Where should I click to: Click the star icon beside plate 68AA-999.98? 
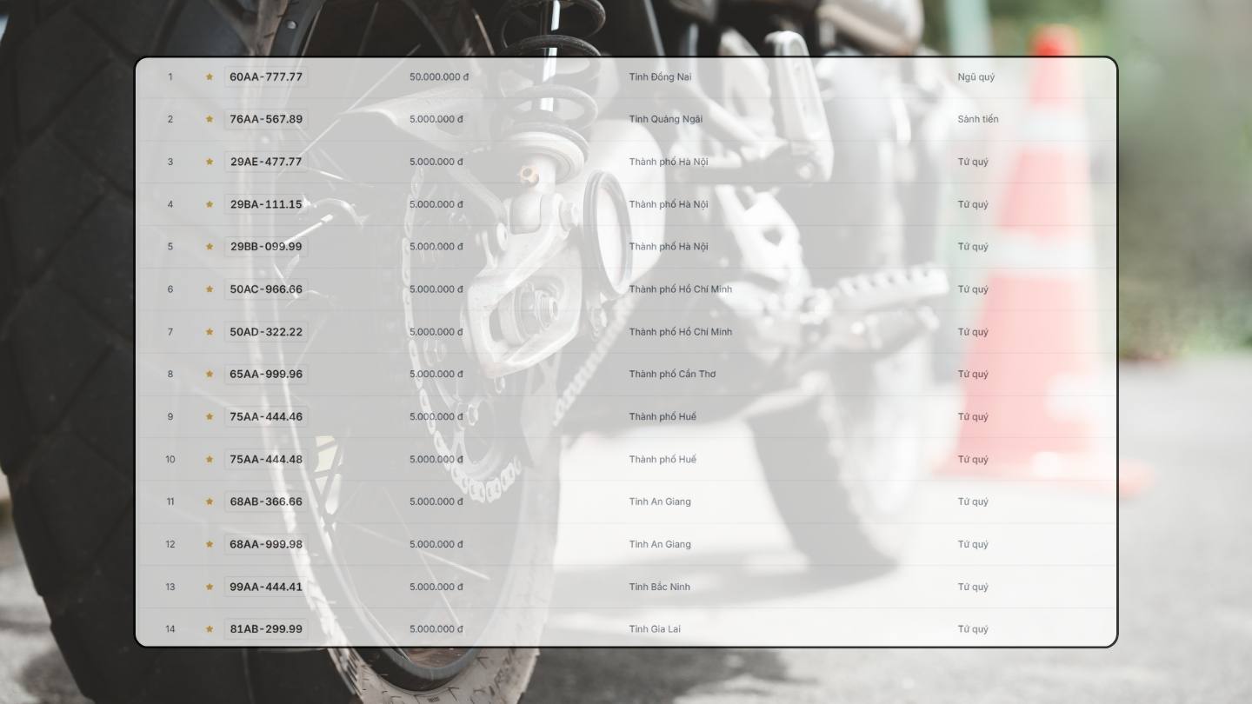tap(210, 544)
